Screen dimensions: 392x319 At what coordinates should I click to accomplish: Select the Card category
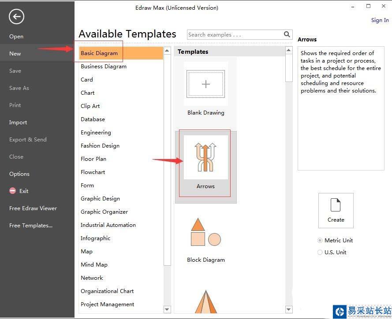pyautogui.click(x=87, y=80)
